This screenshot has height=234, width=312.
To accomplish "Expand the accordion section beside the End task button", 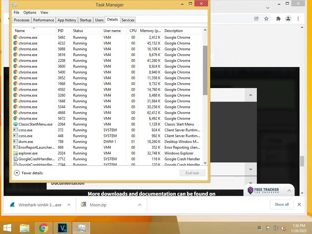I will [250, 169].
